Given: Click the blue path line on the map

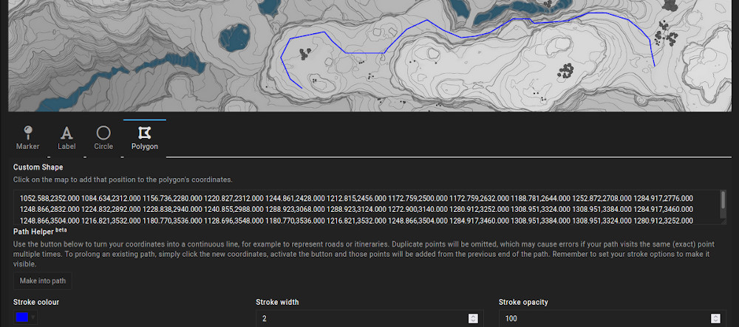Looking at the screenshot, I should click(x=365, y=52).
